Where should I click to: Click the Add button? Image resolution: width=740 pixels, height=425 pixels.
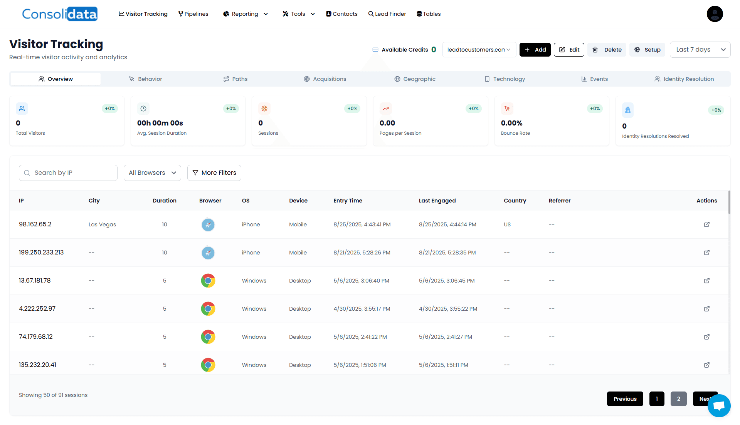pos(535,49)
